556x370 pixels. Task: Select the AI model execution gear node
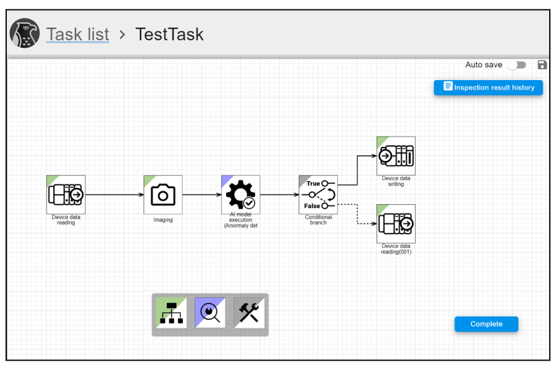click(x=240, y=194)
